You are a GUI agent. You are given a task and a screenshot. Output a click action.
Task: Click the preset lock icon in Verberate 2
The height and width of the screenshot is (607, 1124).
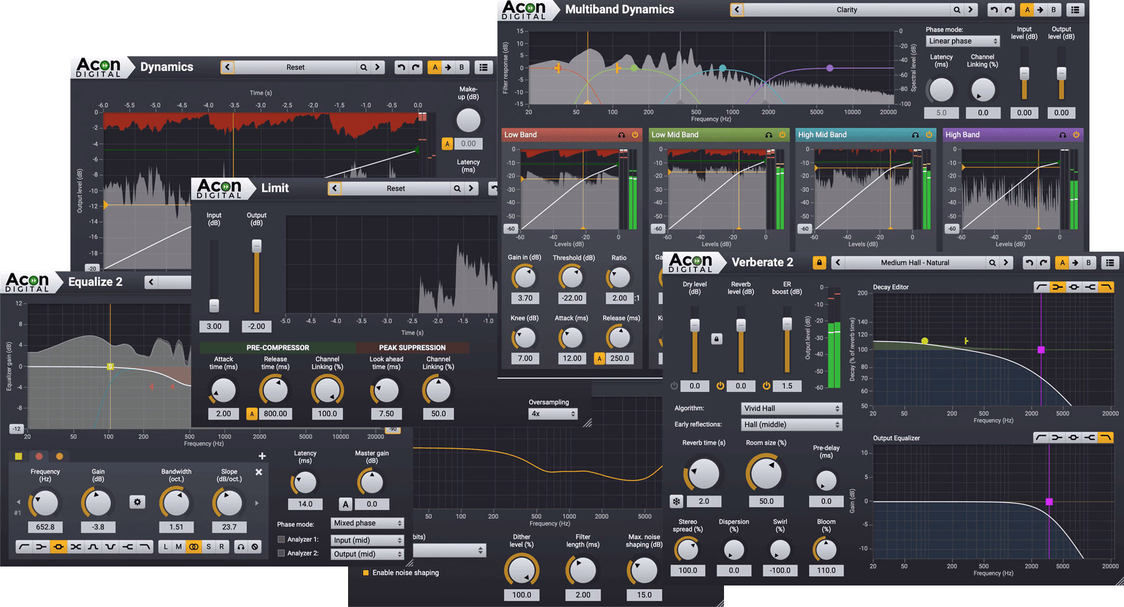click(x=820, y=262)
